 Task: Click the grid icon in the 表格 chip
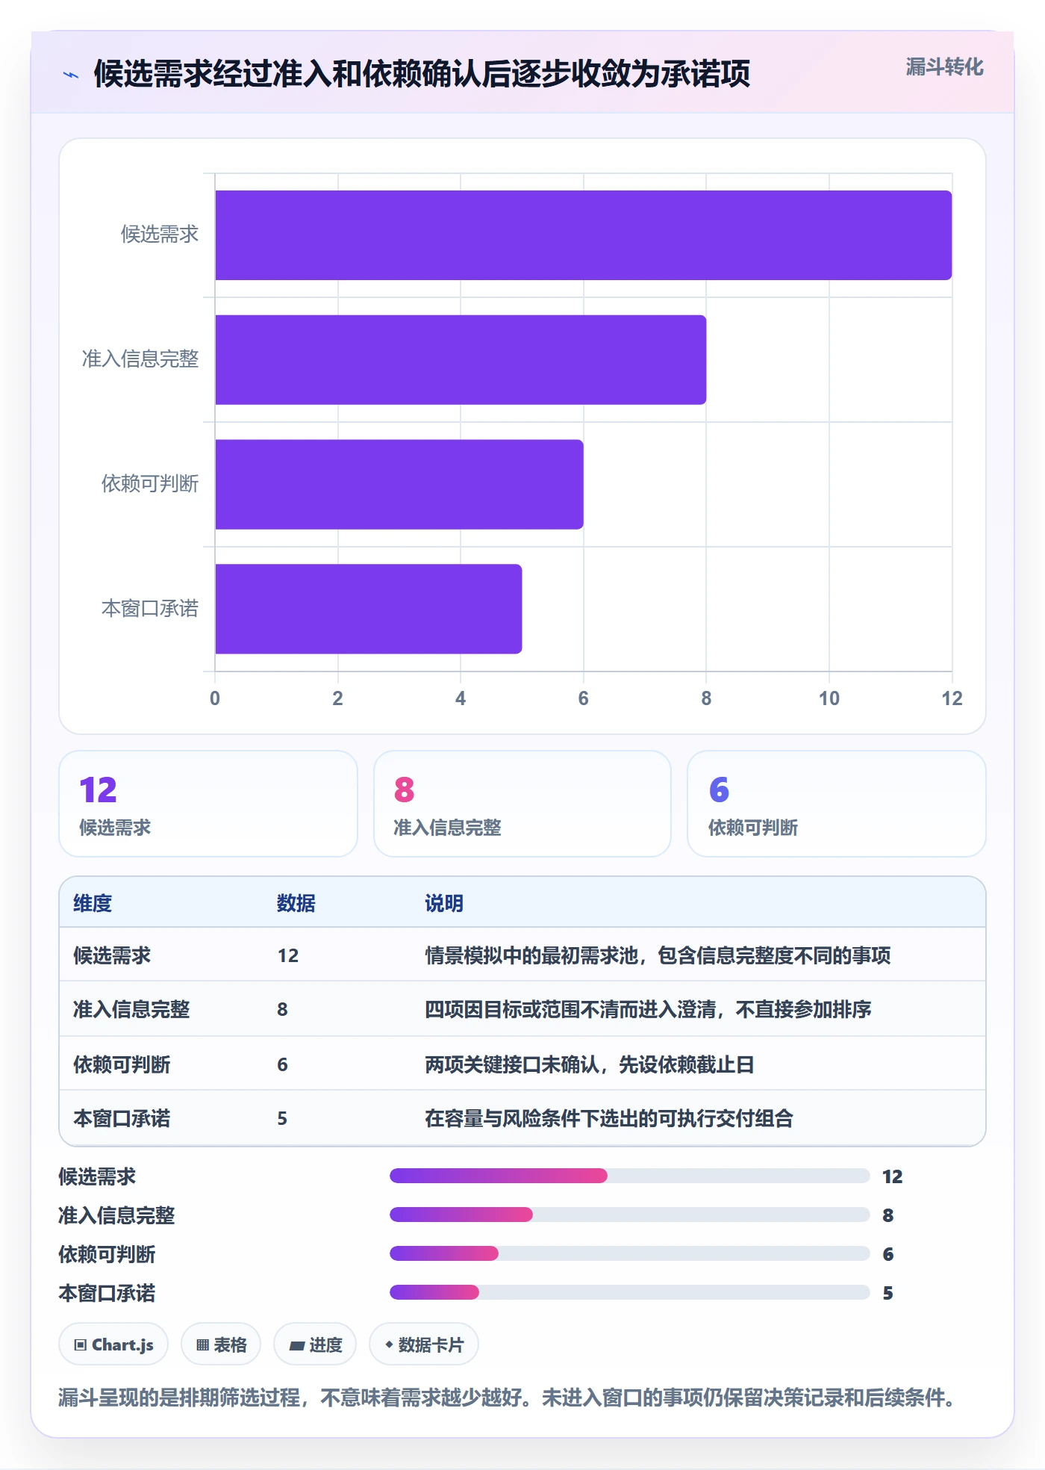coord(202,1345)
